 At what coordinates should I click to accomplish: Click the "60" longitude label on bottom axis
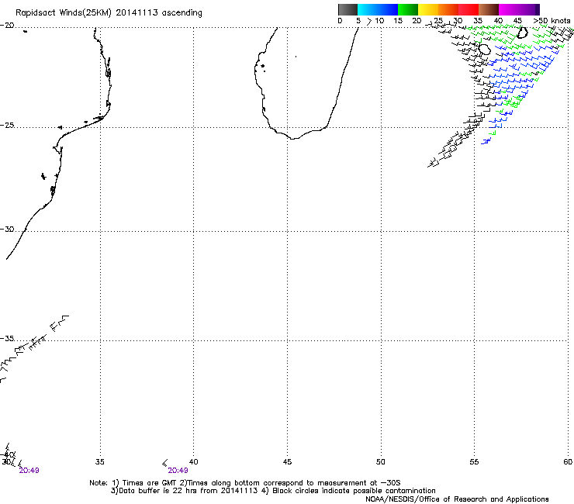(568, 462)
